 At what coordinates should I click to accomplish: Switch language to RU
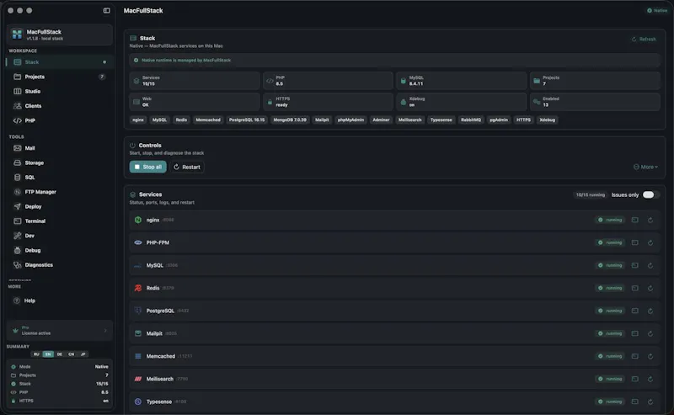(36, 354)
